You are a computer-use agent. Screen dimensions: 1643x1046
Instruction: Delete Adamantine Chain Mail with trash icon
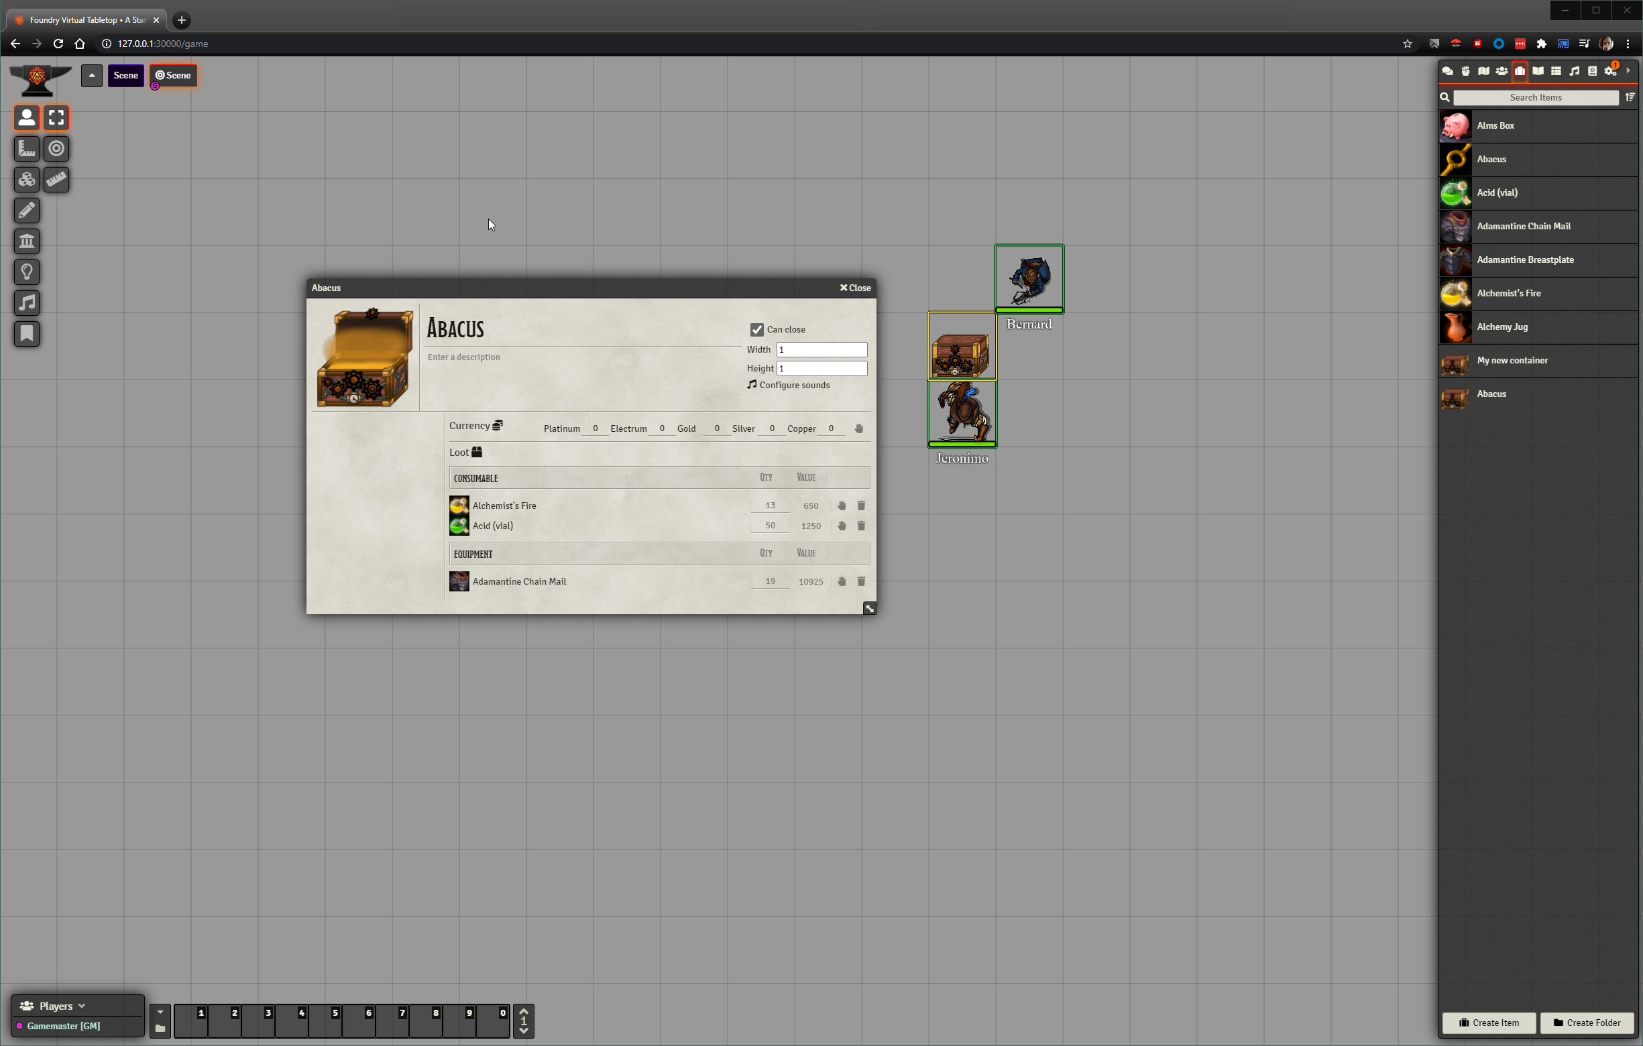coord(861,581)
